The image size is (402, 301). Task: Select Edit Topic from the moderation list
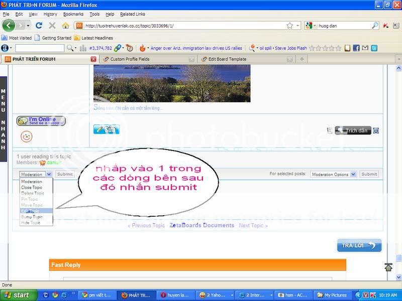tap(31, 211)
